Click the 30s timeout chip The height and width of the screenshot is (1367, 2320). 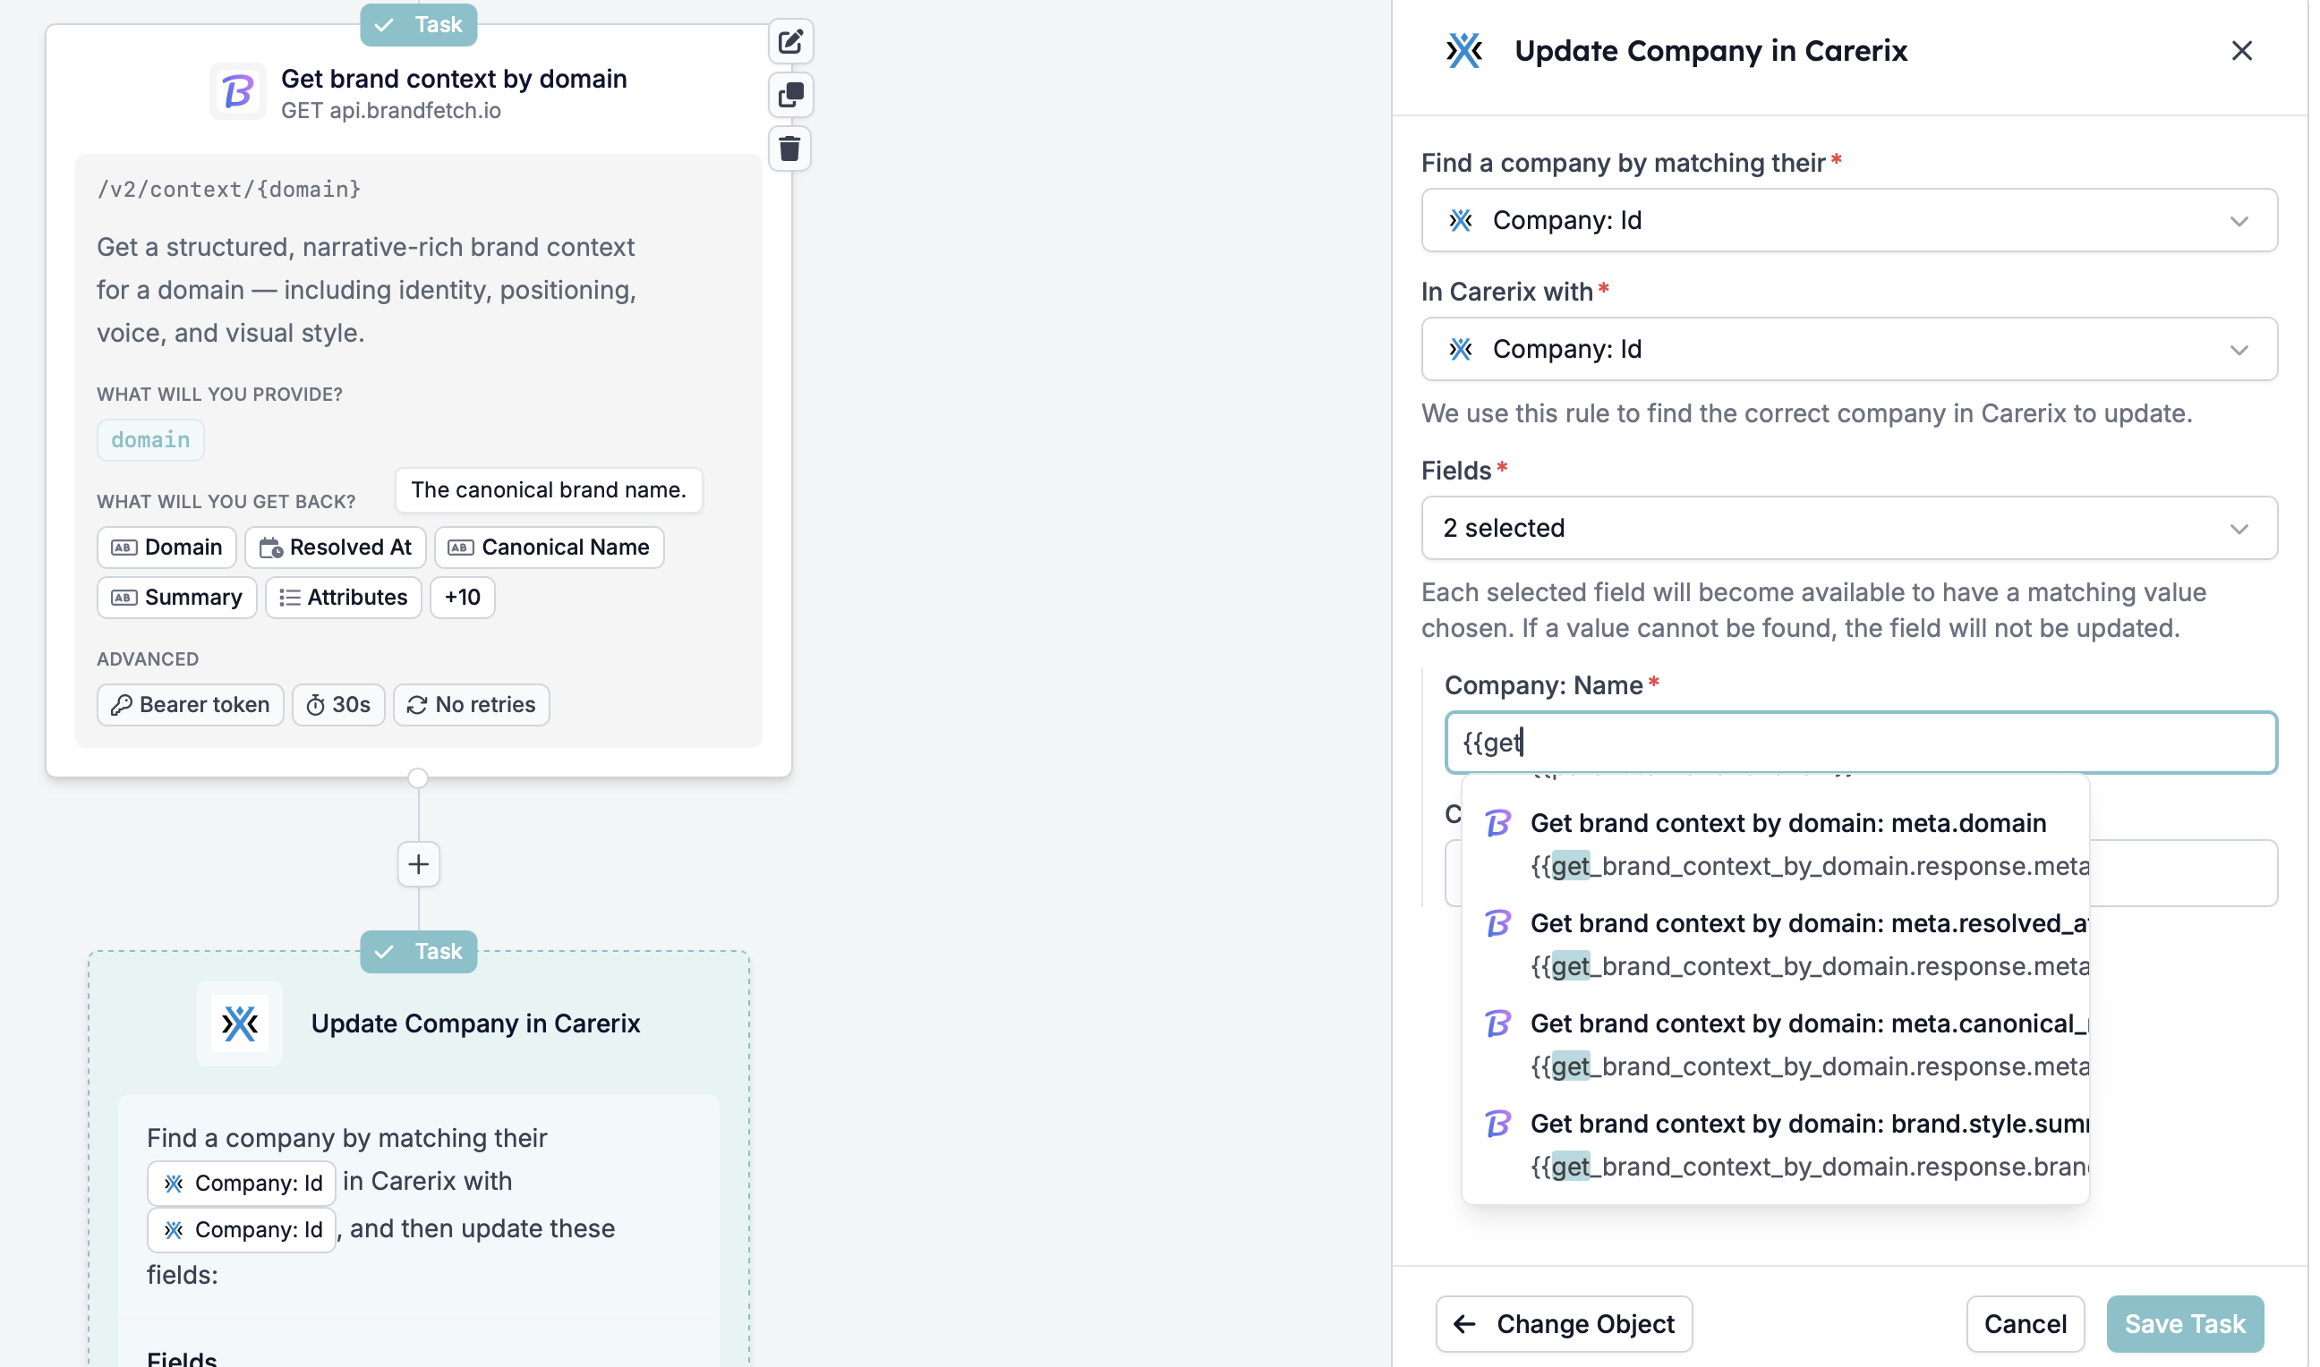tap(338, 705)
